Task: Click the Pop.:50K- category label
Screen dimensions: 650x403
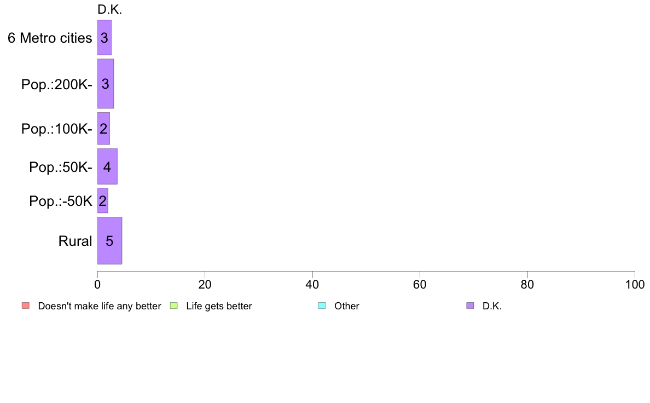Action: pyautogui.click(x=61, y=167)
